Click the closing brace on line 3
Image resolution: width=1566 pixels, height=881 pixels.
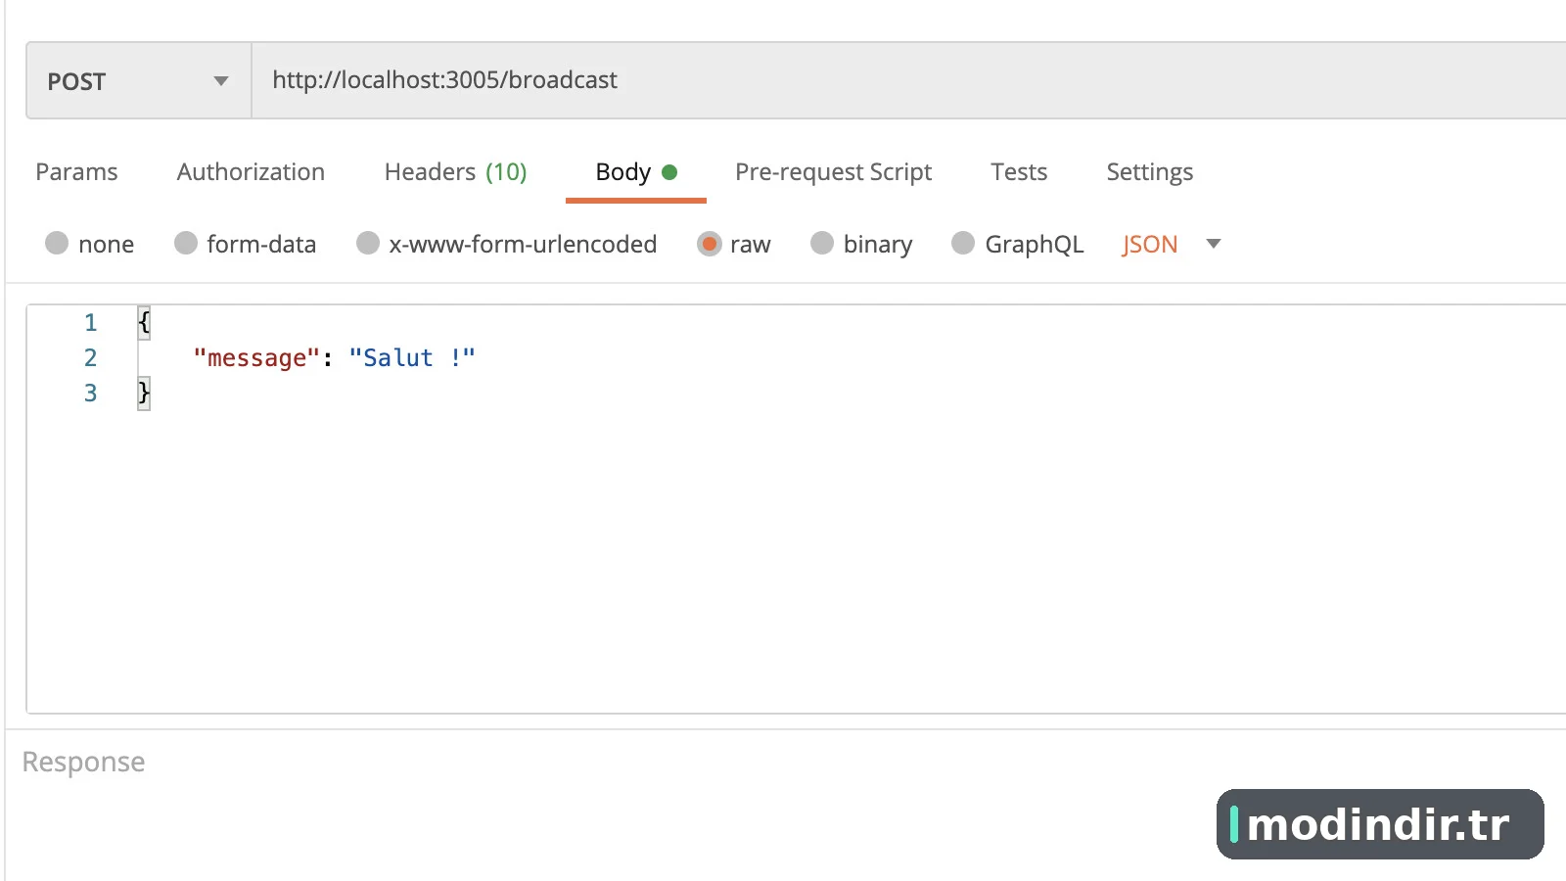click(x=144, y=393)
